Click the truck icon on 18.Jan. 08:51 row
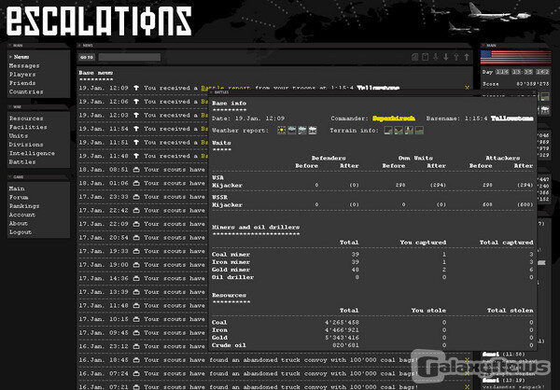560x390 pixels. coord(136,170)
